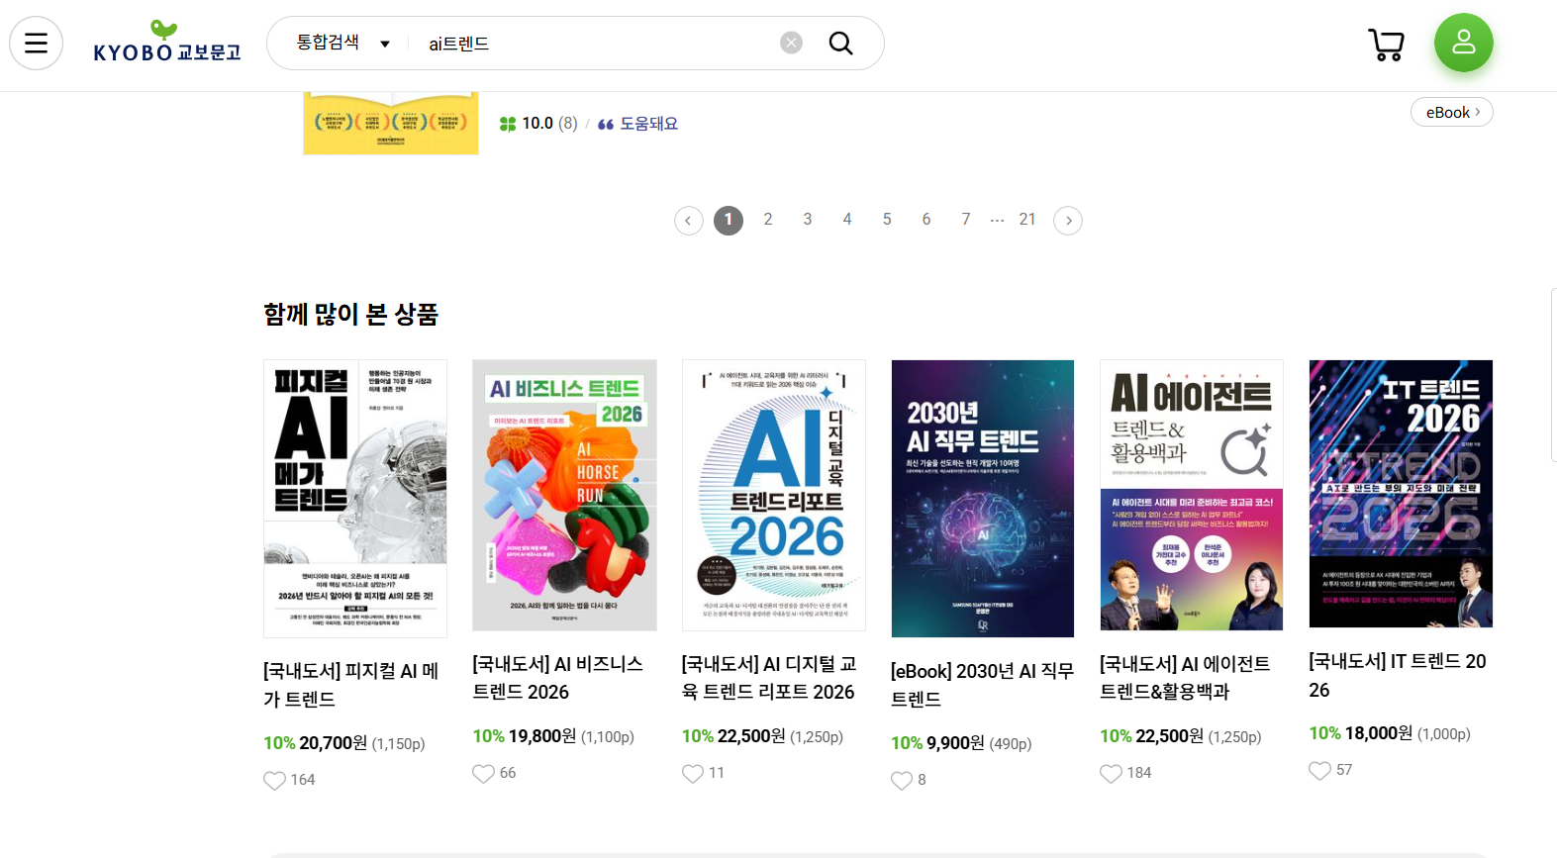Like 2030년 AI 직무 트렌드 with heart
Image resolution: width=1557 pixels, height=858 pixels.
coord(902,780)
